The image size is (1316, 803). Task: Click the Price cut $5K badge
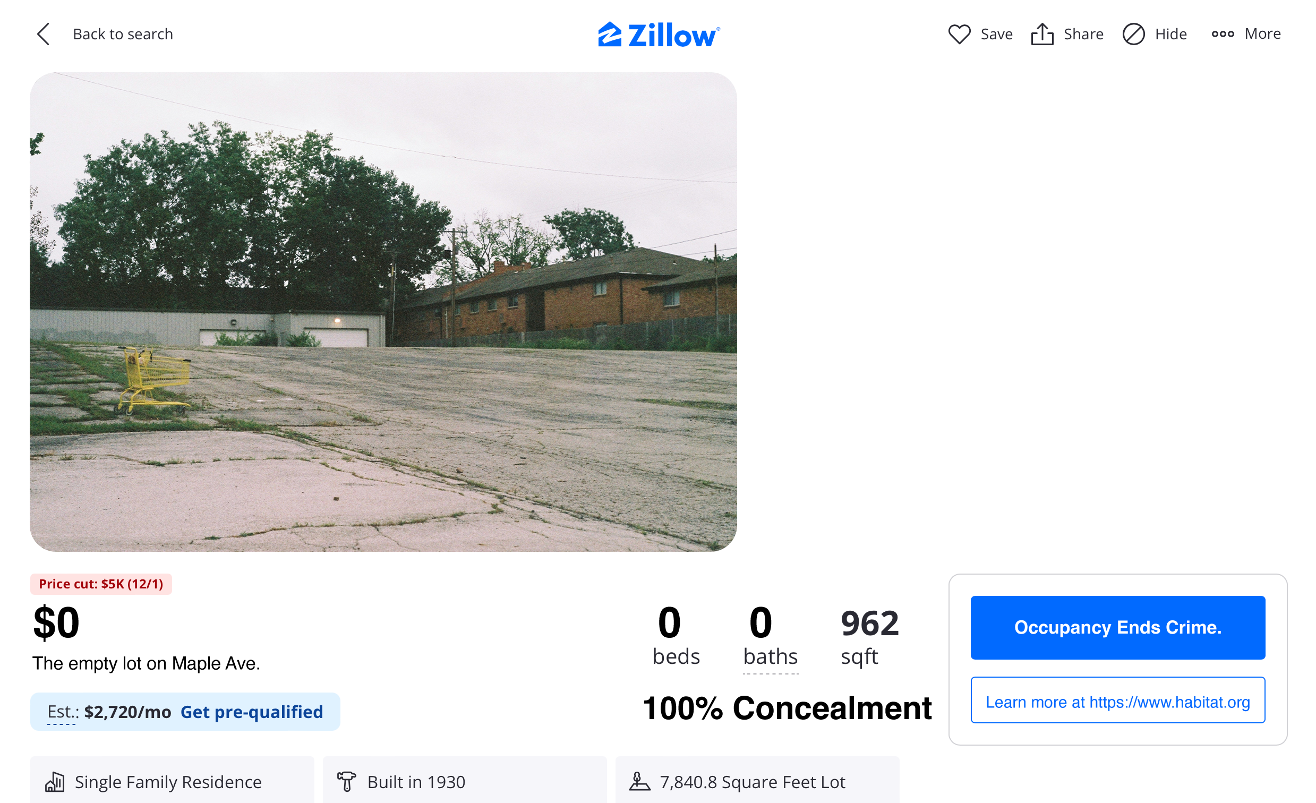(101, 584)
